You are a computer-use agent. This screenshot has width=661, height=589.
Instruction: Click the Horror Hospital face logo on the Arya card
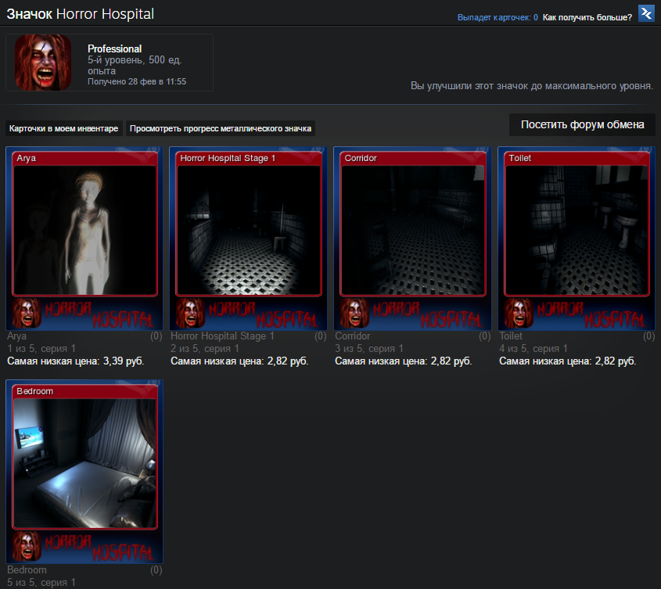point(27,313)
